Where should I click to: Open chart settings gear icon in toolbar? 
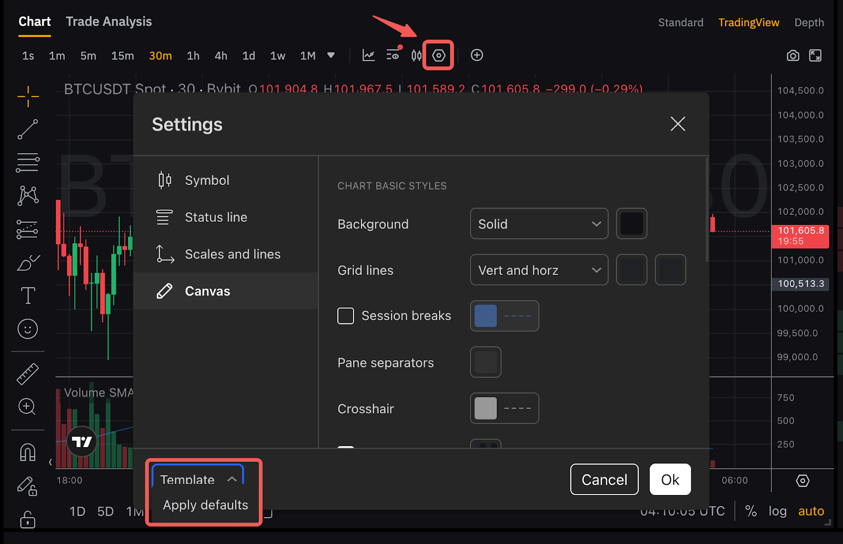(438, 55)
